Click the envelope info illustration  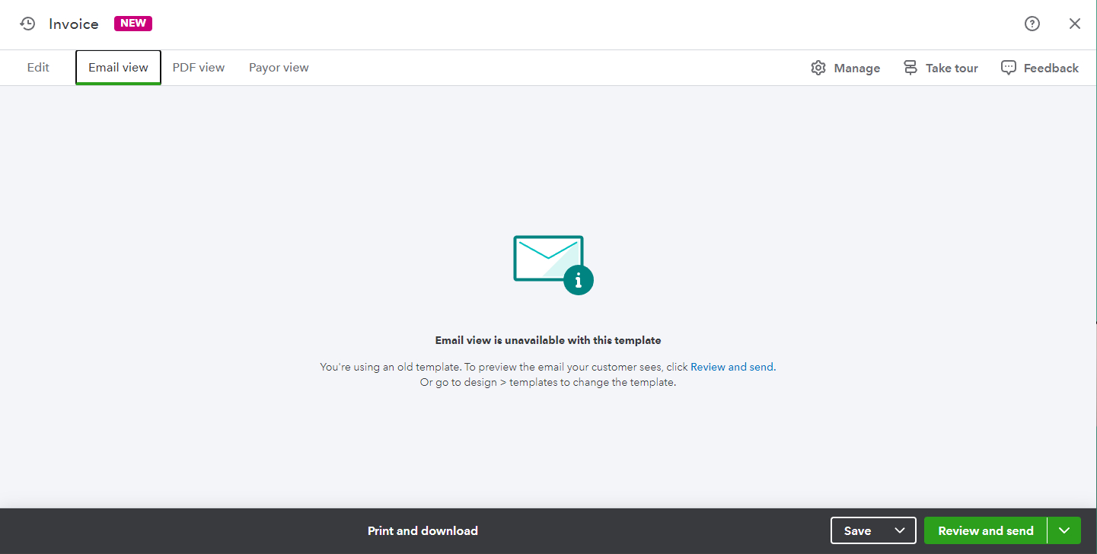[553, 265]
